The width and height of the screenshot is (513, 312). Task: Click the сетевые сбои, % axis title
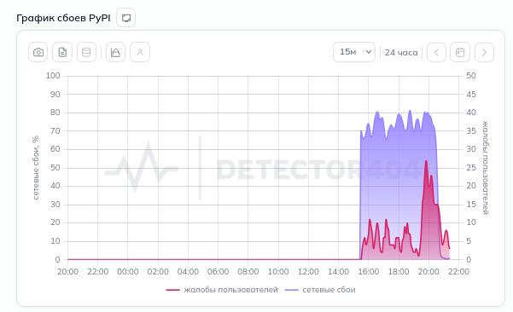[x=36, y=168]
